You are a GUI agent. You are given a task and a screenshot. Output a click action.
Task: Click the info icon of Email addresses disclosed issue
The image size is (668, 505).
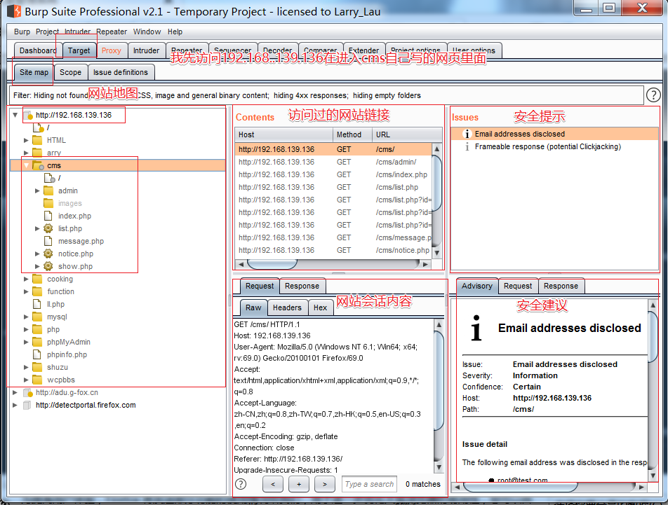point(467,134)
